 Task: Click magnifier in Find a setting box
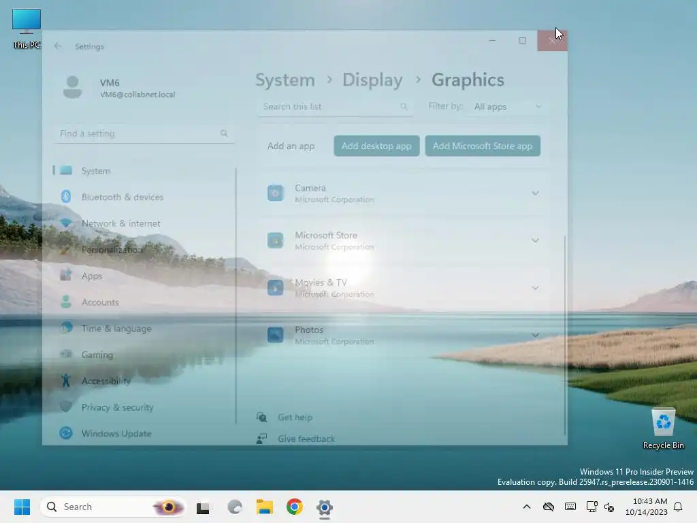(x=224, y=133)
